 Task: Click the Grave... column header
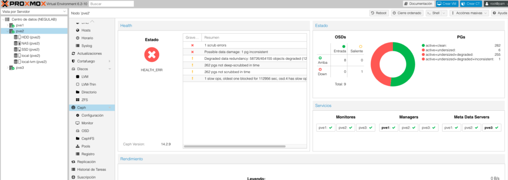coord(192,38)
